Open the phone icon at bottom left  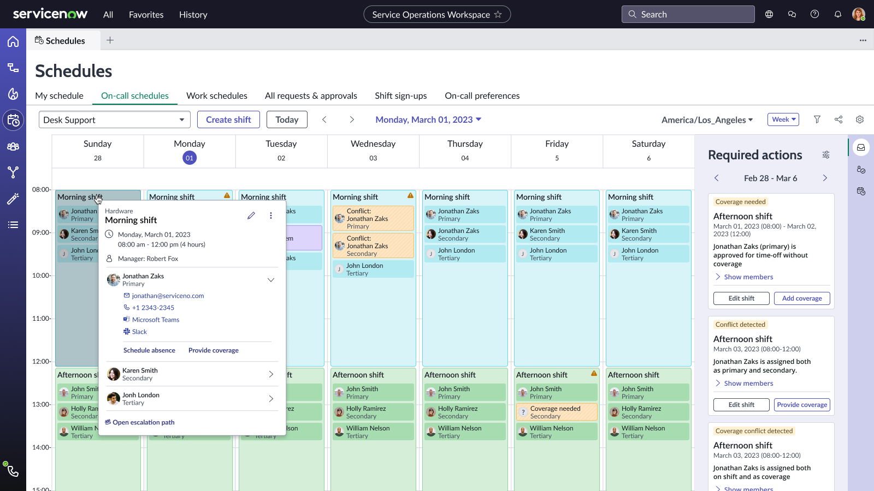[x=13, y=471]
